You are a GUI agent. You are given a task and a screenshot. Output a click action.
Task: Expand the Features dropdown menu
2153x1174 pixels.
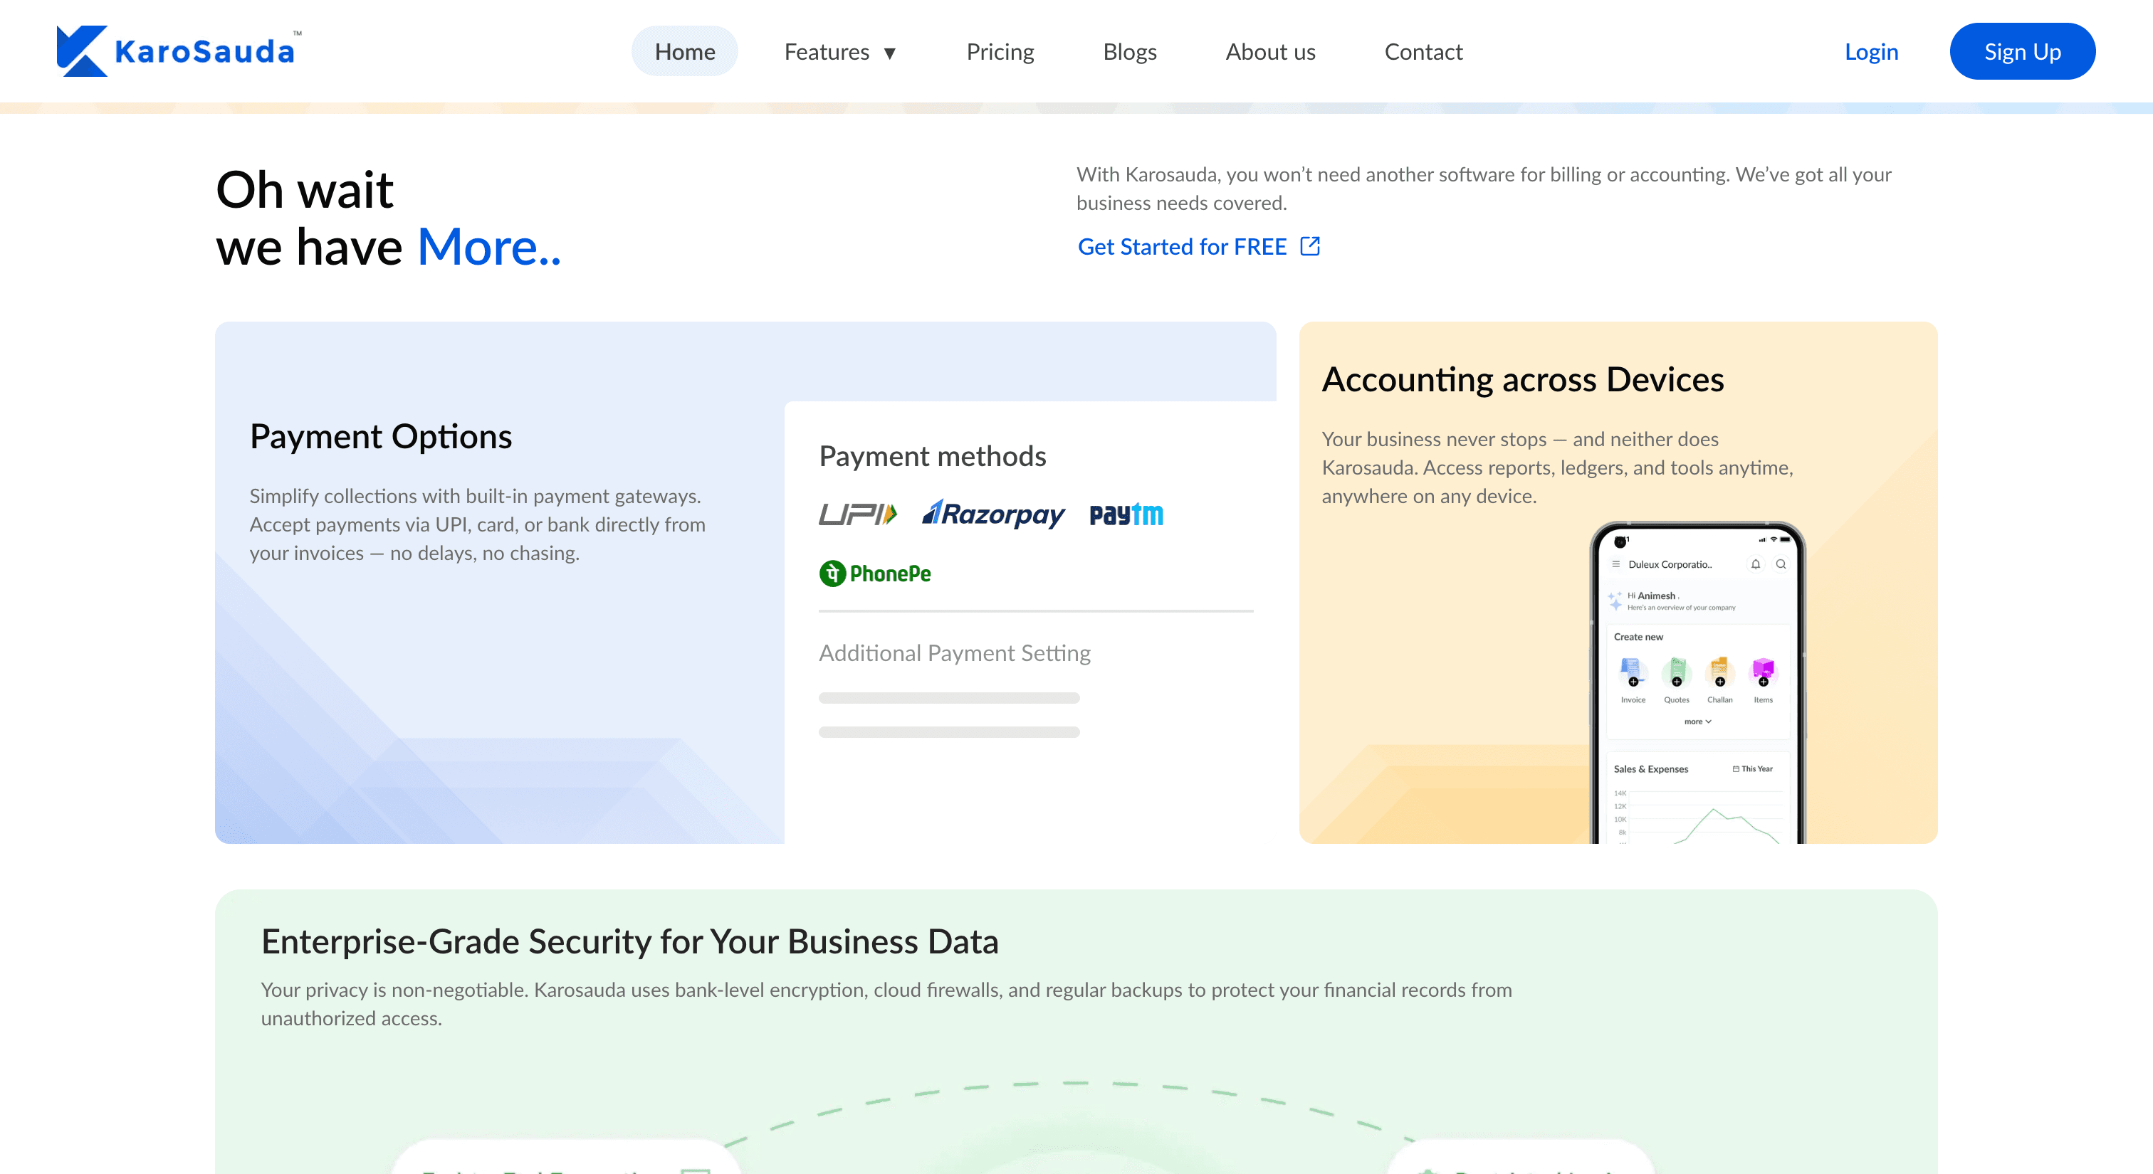pyautogui.click(x=840, y=52)
